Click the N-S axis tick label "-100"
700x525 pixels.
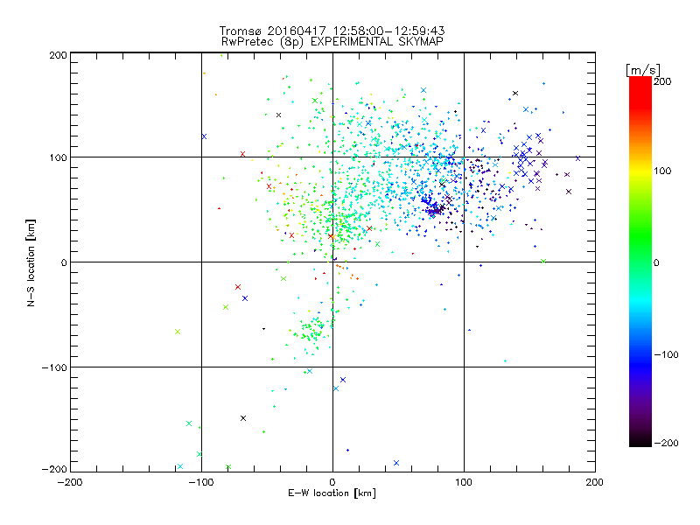coord(54,367)
